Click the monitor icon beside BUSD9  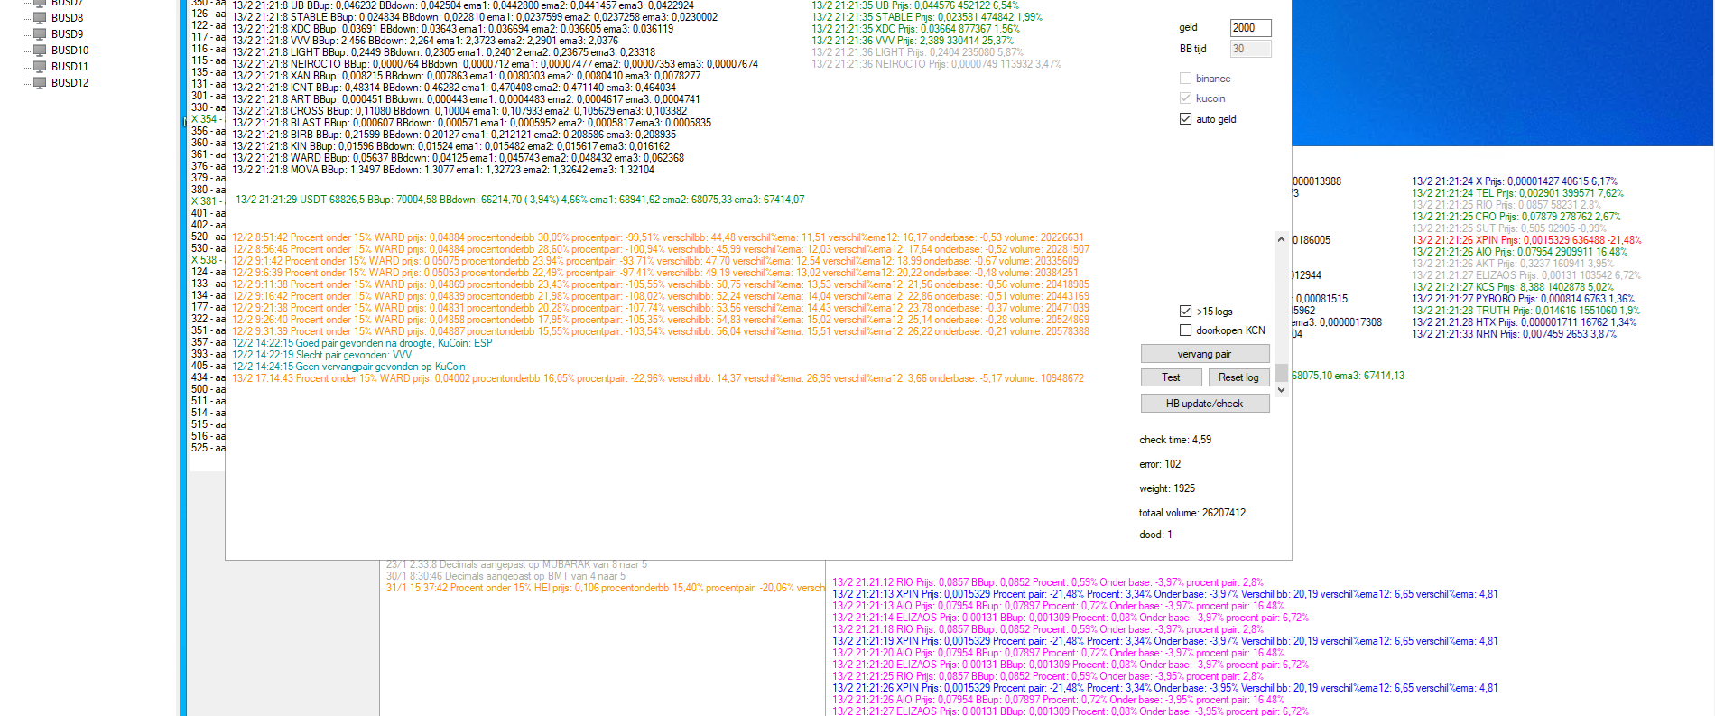tap(39, 33)
